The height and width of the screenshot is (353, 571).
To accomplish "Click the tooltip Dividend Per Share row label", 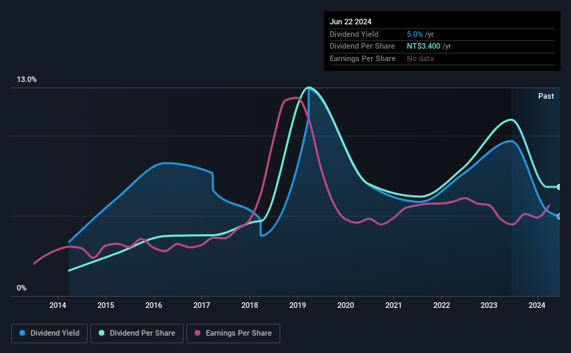I will [362, 47].
